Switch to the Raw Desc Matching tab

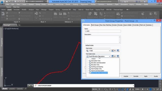[106, 25]
